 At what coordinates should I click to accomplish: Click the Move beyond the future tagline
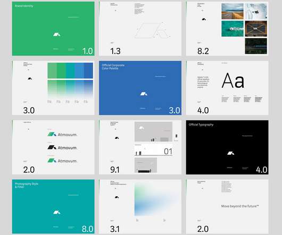pyautogui.click(x=240, y=206)
